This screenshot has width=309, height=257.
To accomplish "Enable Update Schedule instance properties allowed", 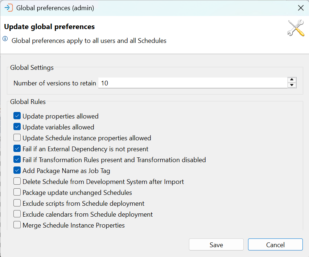I will coord(17,137).
